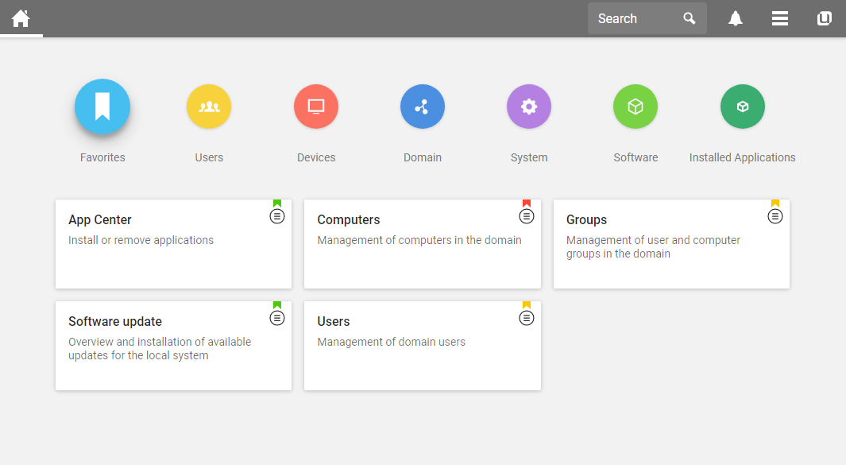The image size is (846, 465).
Task: Click the Search input field
Action: pos(635,17)
